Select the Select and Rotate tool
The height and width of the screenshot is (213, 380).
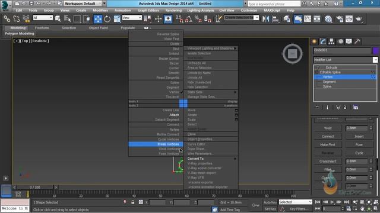(x=107, y=19)
